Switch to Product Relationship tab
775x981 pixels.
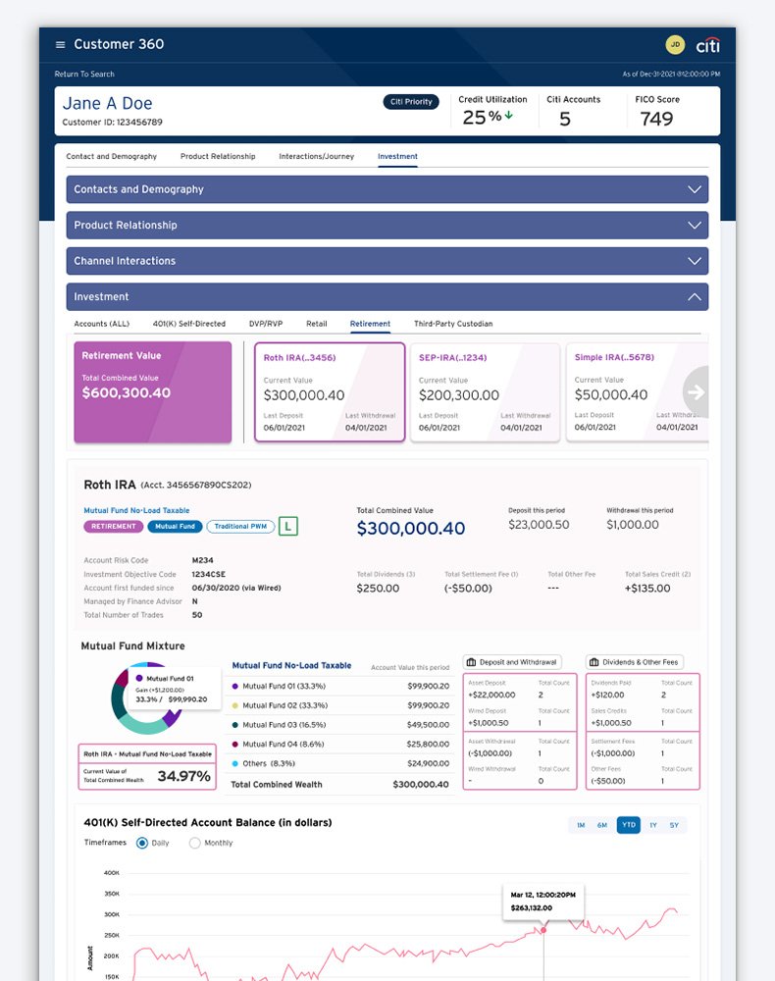(218, 156)
